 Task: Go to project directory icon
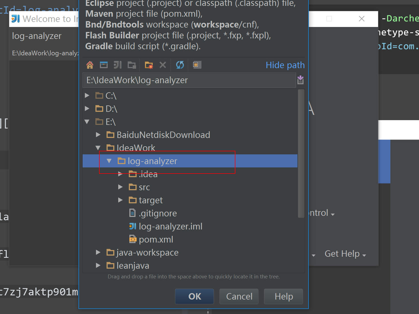(118, 65)
